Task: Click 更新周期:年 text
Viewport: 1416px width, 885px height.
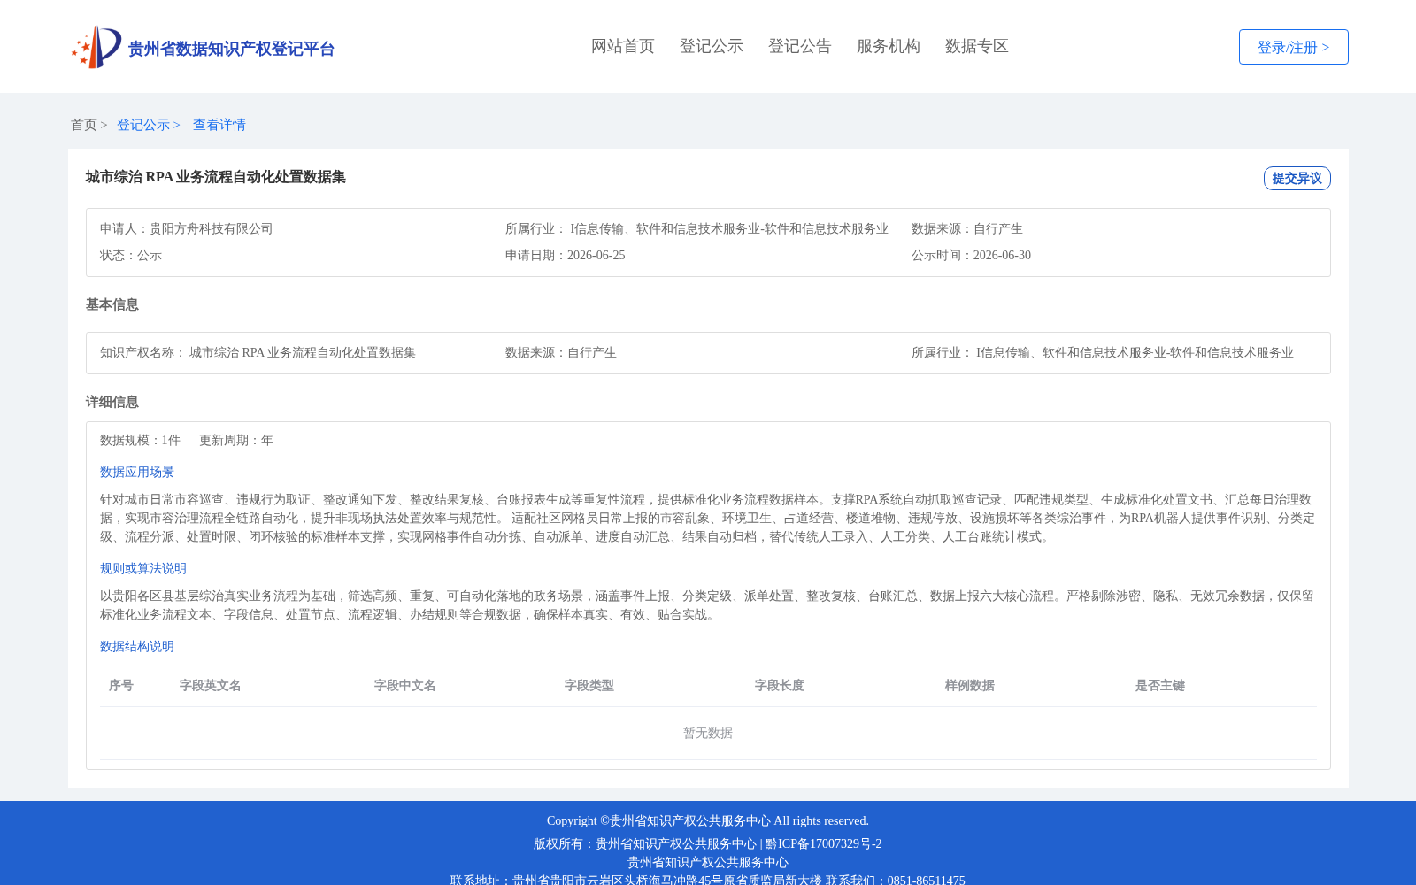Action: point(236,440)
